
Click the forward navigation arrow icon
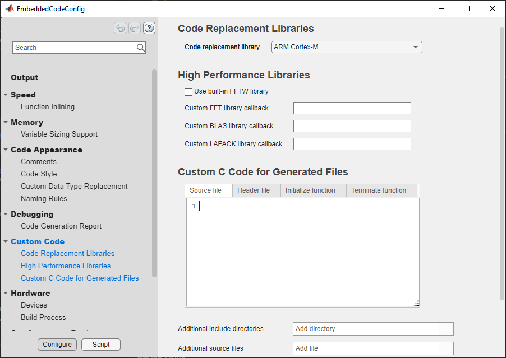coord(135,29)
